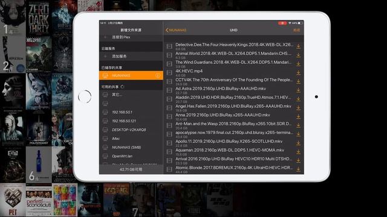Download the Animal.World.2018 file
Screen dimensions: 387x217
coord(298,55)
